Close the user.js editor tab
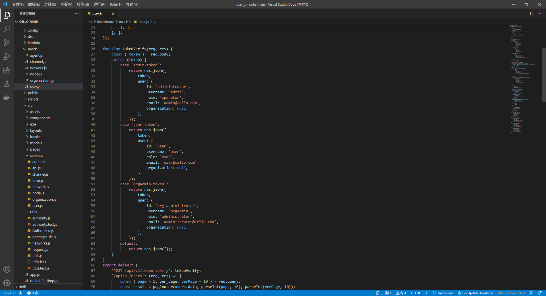 coord(113,14)
